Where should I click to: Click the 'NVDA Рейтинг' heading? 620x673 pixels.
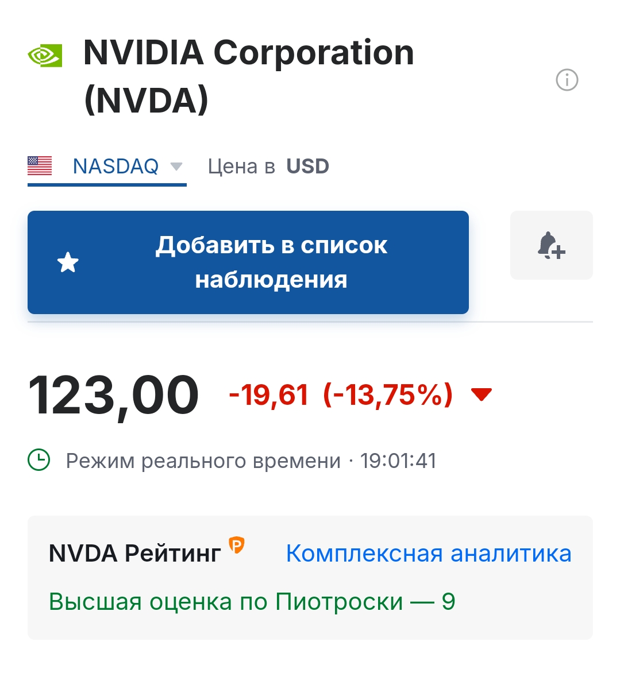[x=135, y=554]
